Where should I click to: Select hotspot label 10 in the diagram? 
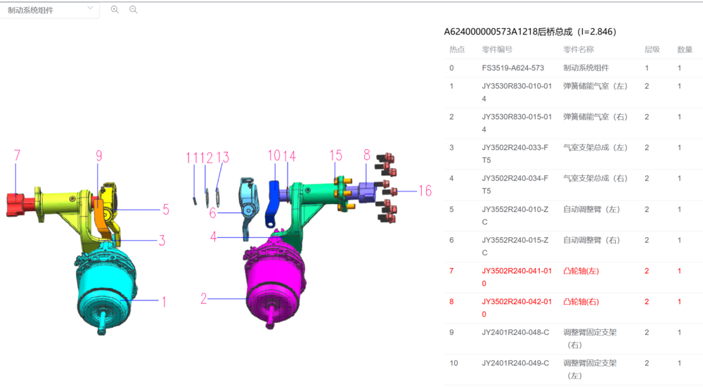273,156
